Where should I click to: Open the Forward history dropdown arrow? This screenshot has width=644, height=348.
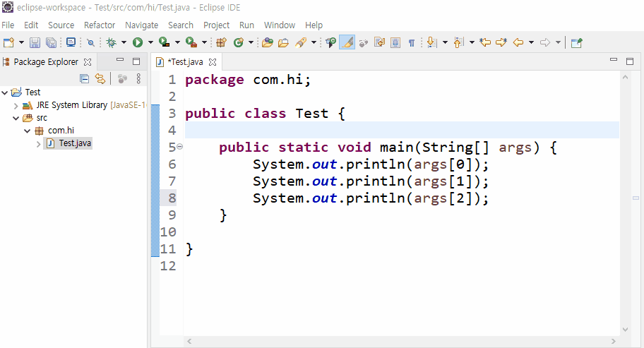558,42
